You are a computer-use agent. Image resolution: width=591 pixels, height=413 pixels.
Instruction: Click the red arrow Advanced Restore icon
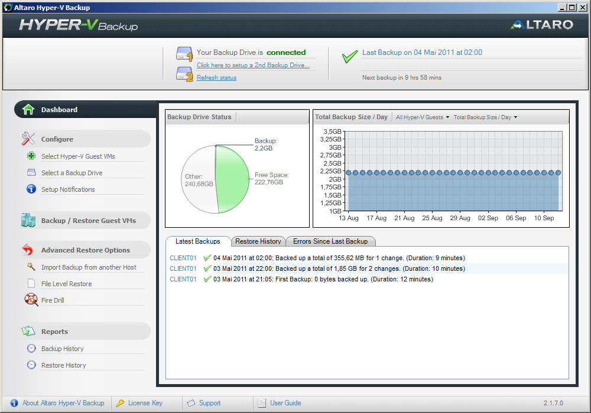tap(28, 250)
